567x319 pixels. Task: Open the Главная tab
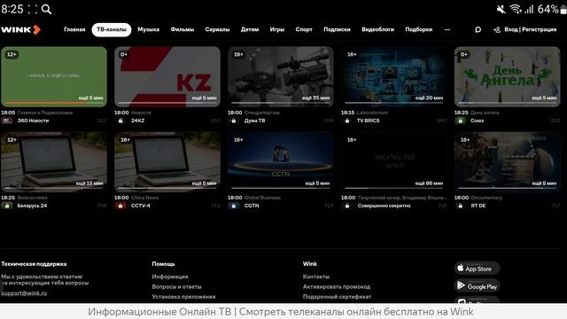pyautogui.click(x=74, y=29)
